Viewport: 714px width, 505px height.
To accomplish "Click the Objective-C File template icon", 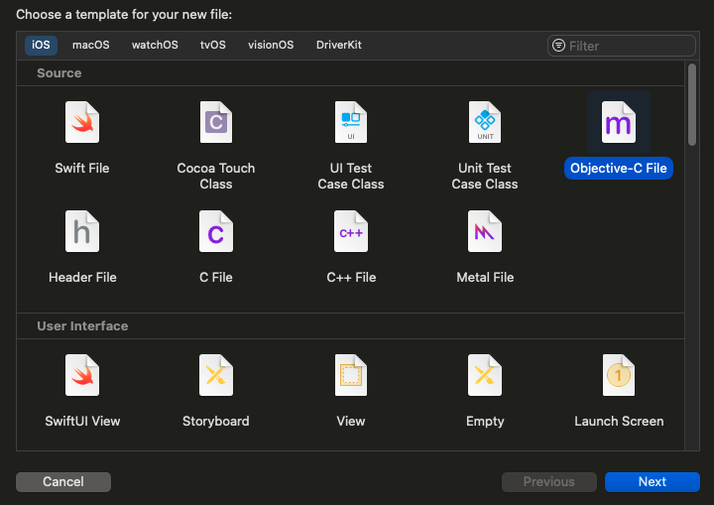I will (x=619, y=122).
